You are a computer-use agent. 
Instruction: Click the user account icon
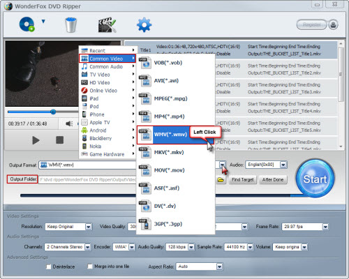click(333, 24)
